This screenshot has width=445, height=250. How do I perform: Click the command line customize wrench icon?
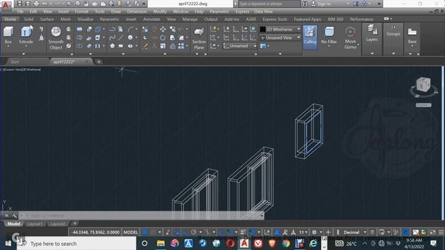15,216
